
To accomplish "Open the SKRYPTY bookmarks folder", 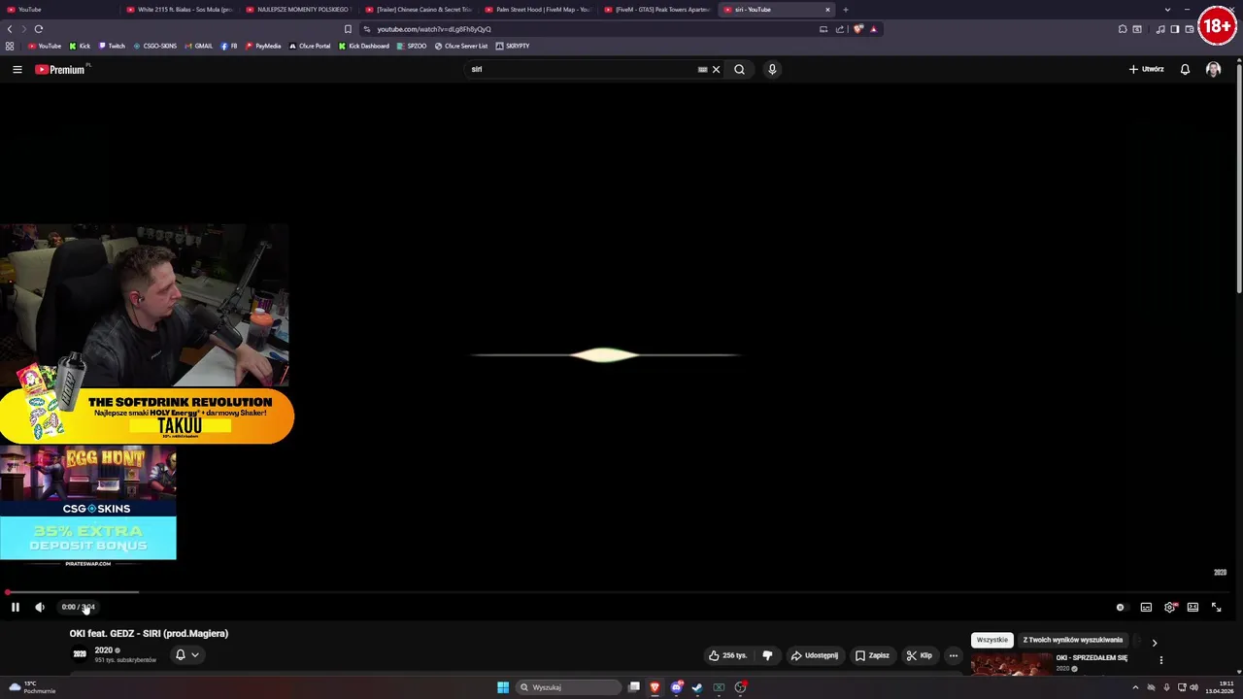I will (x=513, y=46).
